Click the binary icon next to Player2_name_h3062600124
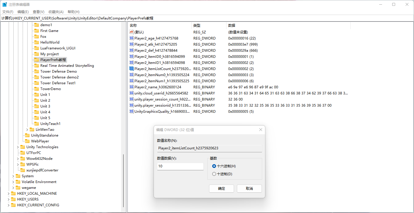The image size is (414, 213). [131, 87]
